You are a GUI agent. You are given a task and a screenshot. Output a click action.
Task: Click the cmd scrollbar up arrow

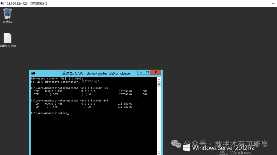click(x=159, y=79)
